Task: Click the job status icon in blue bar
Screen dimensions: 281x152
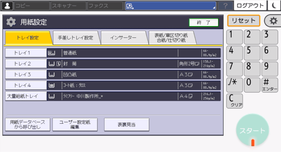Action: 130,7
